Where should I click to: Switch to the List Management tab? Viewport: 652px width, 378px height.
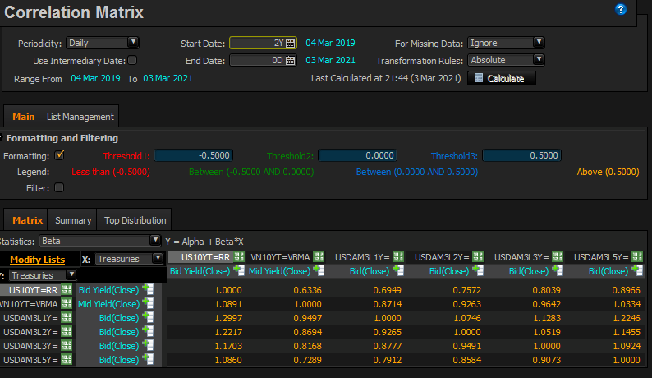point(80,118)
